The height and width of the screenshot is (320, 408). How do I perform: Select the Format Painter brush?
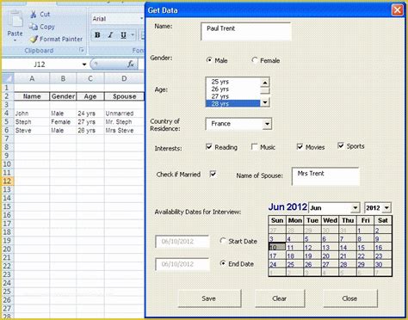(x=34, y=39)
